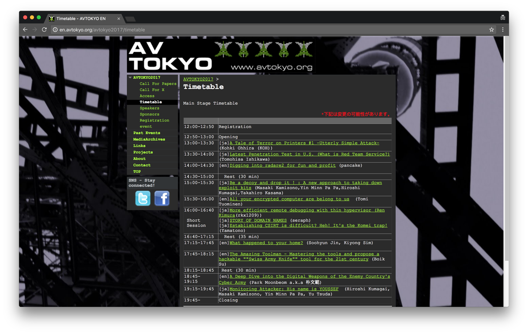Click the Main Stage Timetable text
The width and height of the screenshot is (528, 334).
pos(210,104)
